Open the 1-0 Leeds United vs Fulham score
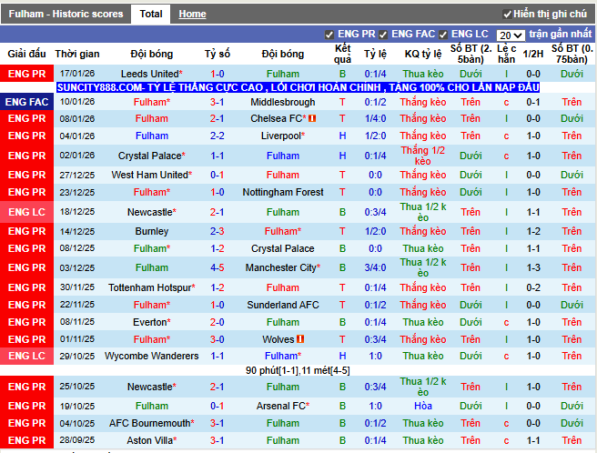The width and height of the screenshot is (597, 453). click(x=217, y=74)
